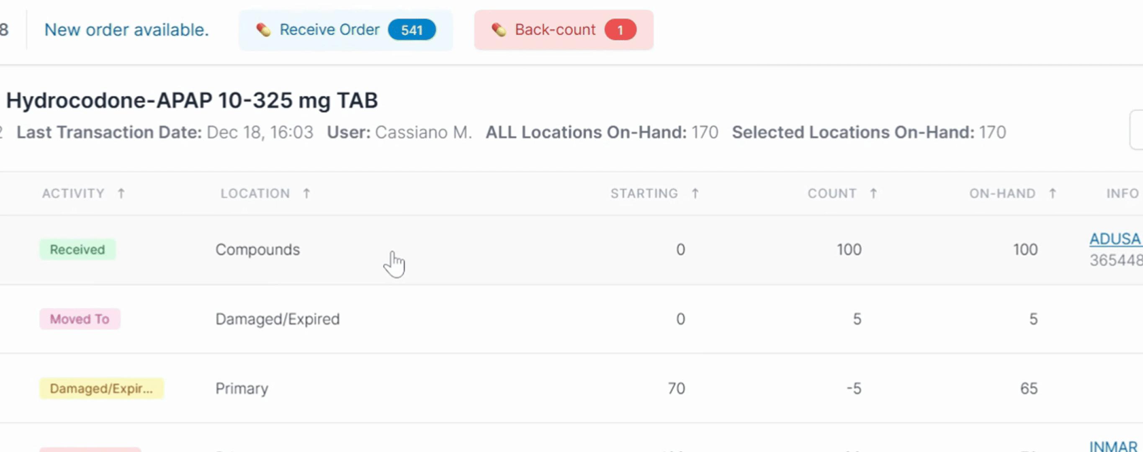This screenshot has height=452, width=1143.
Task: Open the ADUSA link in Info column
Action: [1115, 239]
